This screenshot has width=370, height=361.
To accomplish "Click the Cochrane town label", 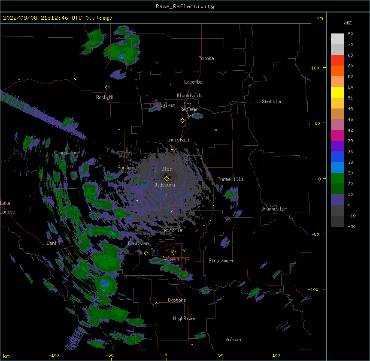I will pyautogui.click(x=138, y=244).
